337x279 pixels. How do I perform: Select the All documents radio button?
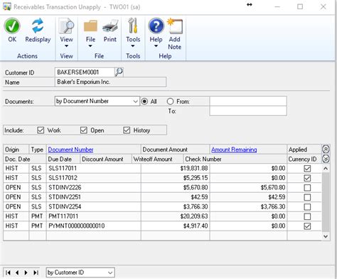click(144, 101)
